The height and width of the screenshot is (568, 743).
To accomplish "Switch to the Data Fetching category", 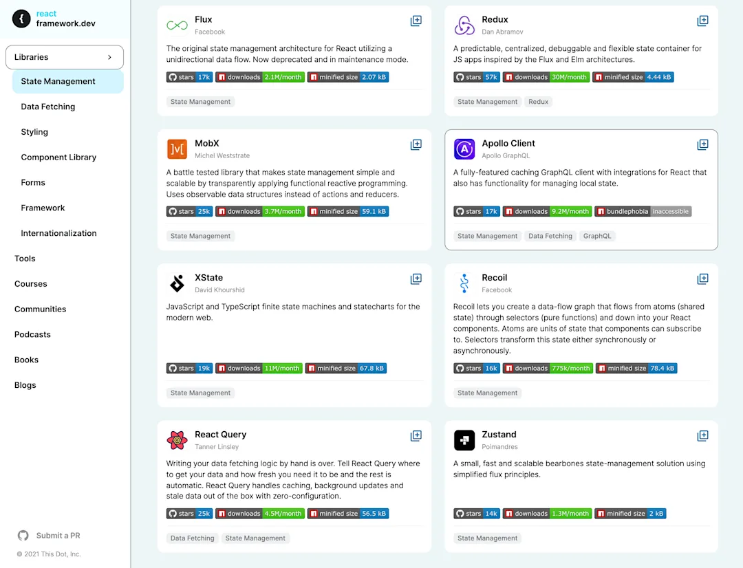I will pyautogui.click(x=47, y=107).
